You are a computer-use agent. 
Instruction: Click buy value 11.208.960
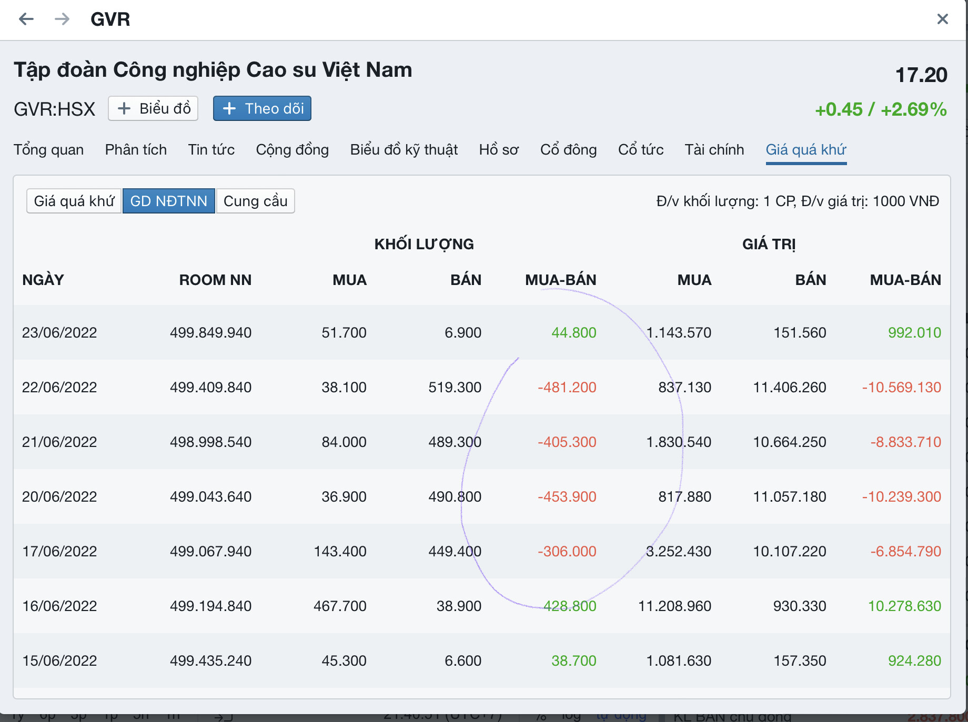click(x=674, y=606)
